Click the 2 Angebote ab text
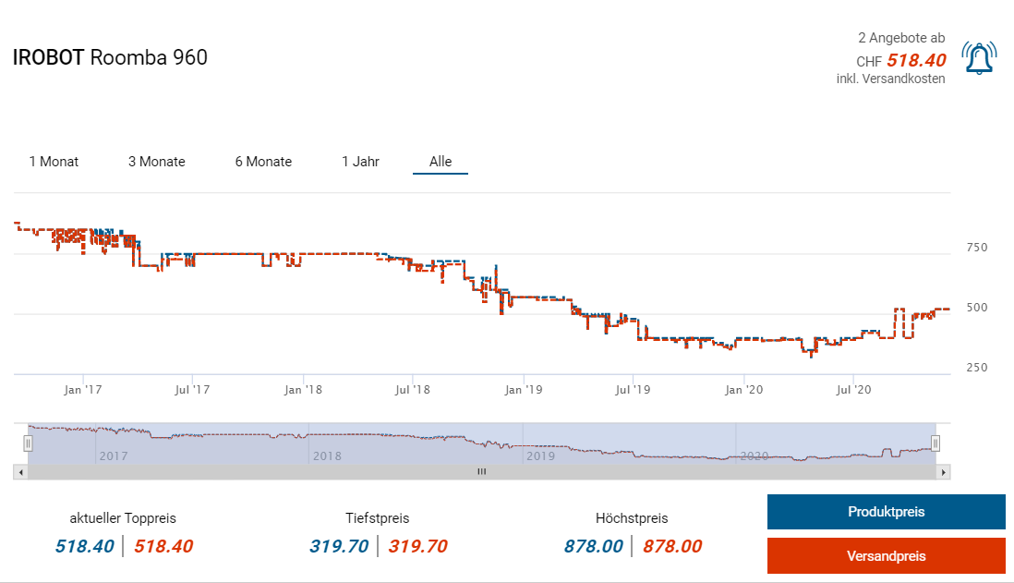1014x583 pixels. tap(901, 38)
